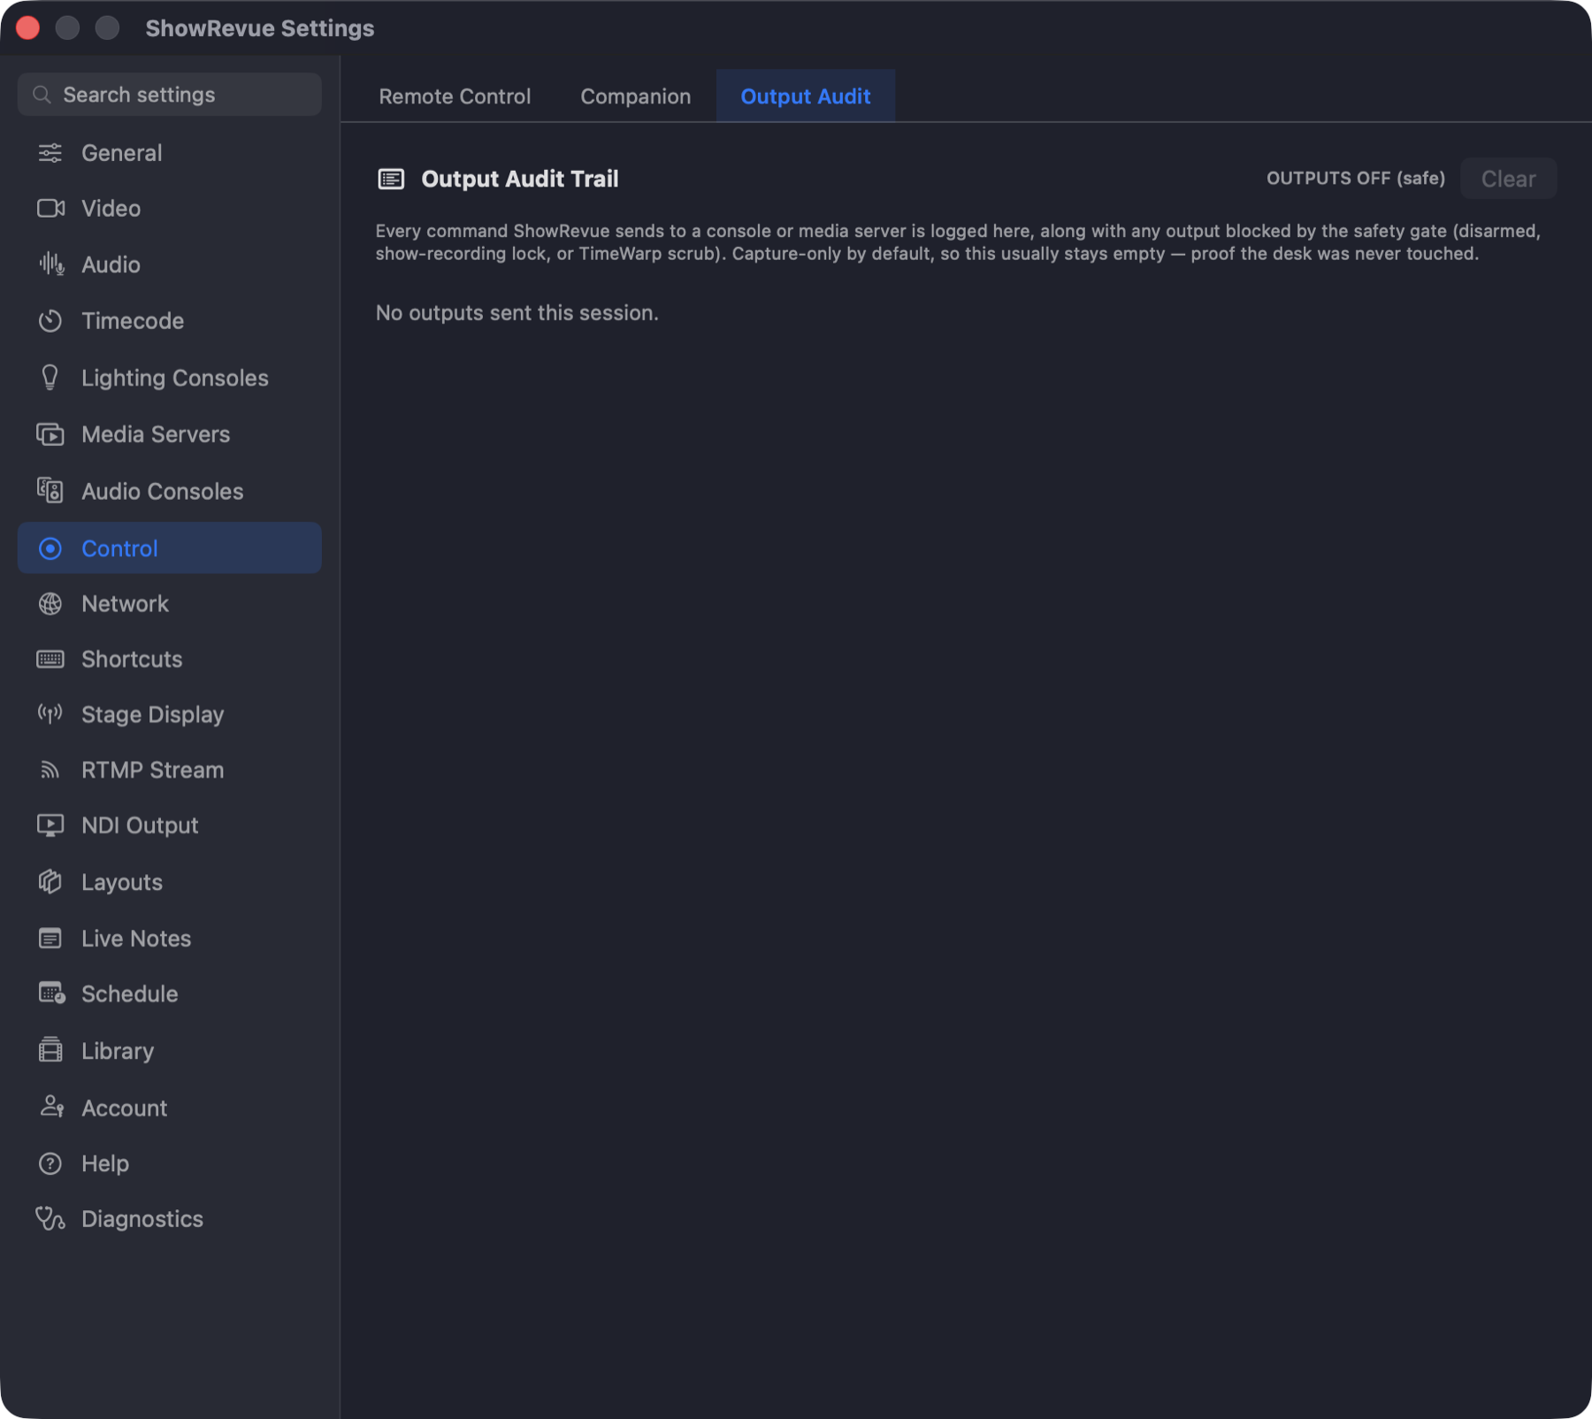The image size is (1592, 1419).
Task: Open General settings section
Action: pyautogui.click(x=169, y=153)
